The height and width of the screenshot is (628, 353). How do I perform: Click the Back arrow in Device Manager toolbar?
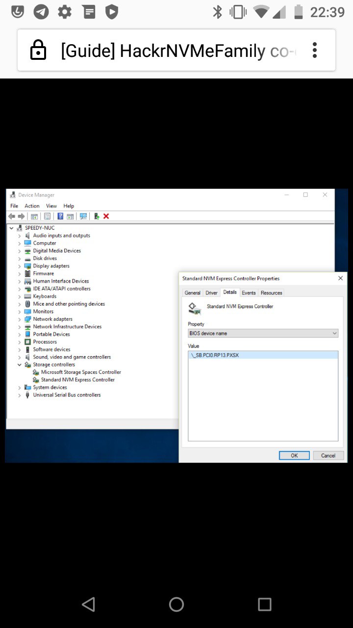(11, 216)
